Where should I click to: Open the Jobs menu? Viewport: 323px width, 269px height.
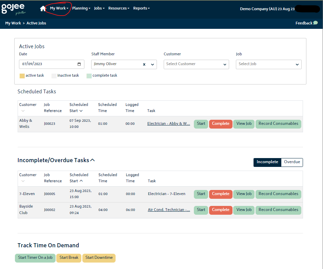99,8
